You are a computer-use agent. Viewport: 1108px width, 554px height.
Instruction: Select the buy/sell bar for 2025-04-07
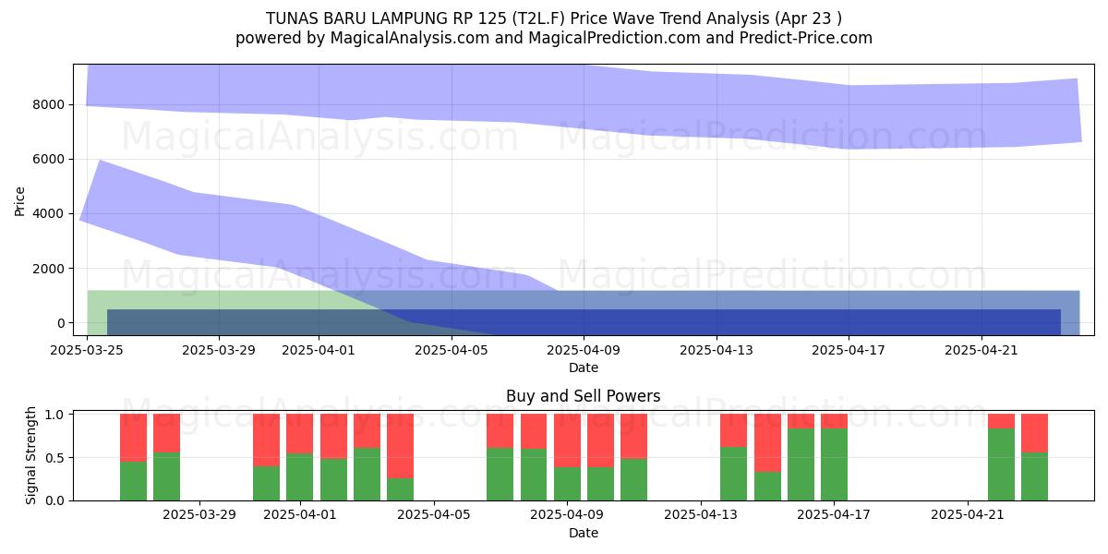click(500, 457)
